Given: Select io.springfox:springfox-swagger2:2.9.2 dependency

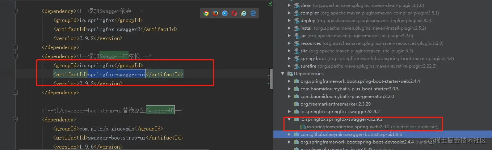Looking at the screenshot, I should pos(340,112).
